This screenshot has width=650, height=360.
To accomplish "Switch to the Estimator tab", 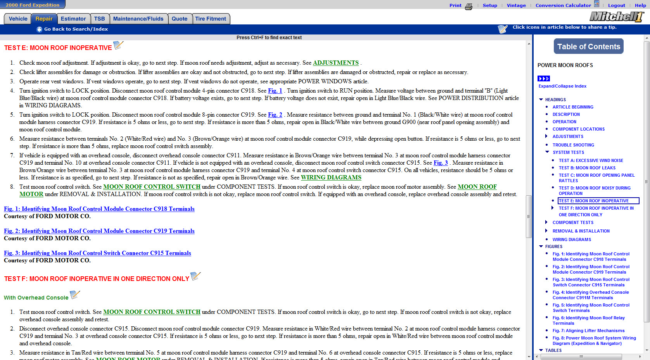I will click(73, 19).
